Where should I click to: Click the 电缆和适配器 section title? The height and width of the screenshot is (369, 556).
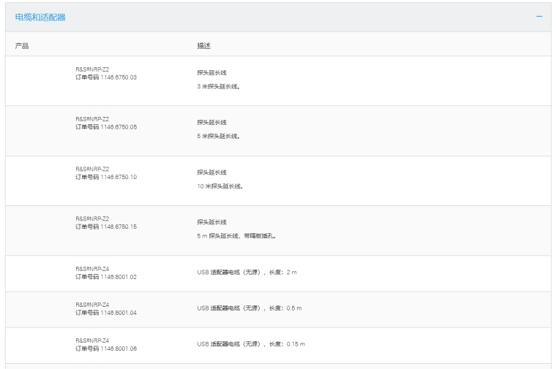coord(40,17)
